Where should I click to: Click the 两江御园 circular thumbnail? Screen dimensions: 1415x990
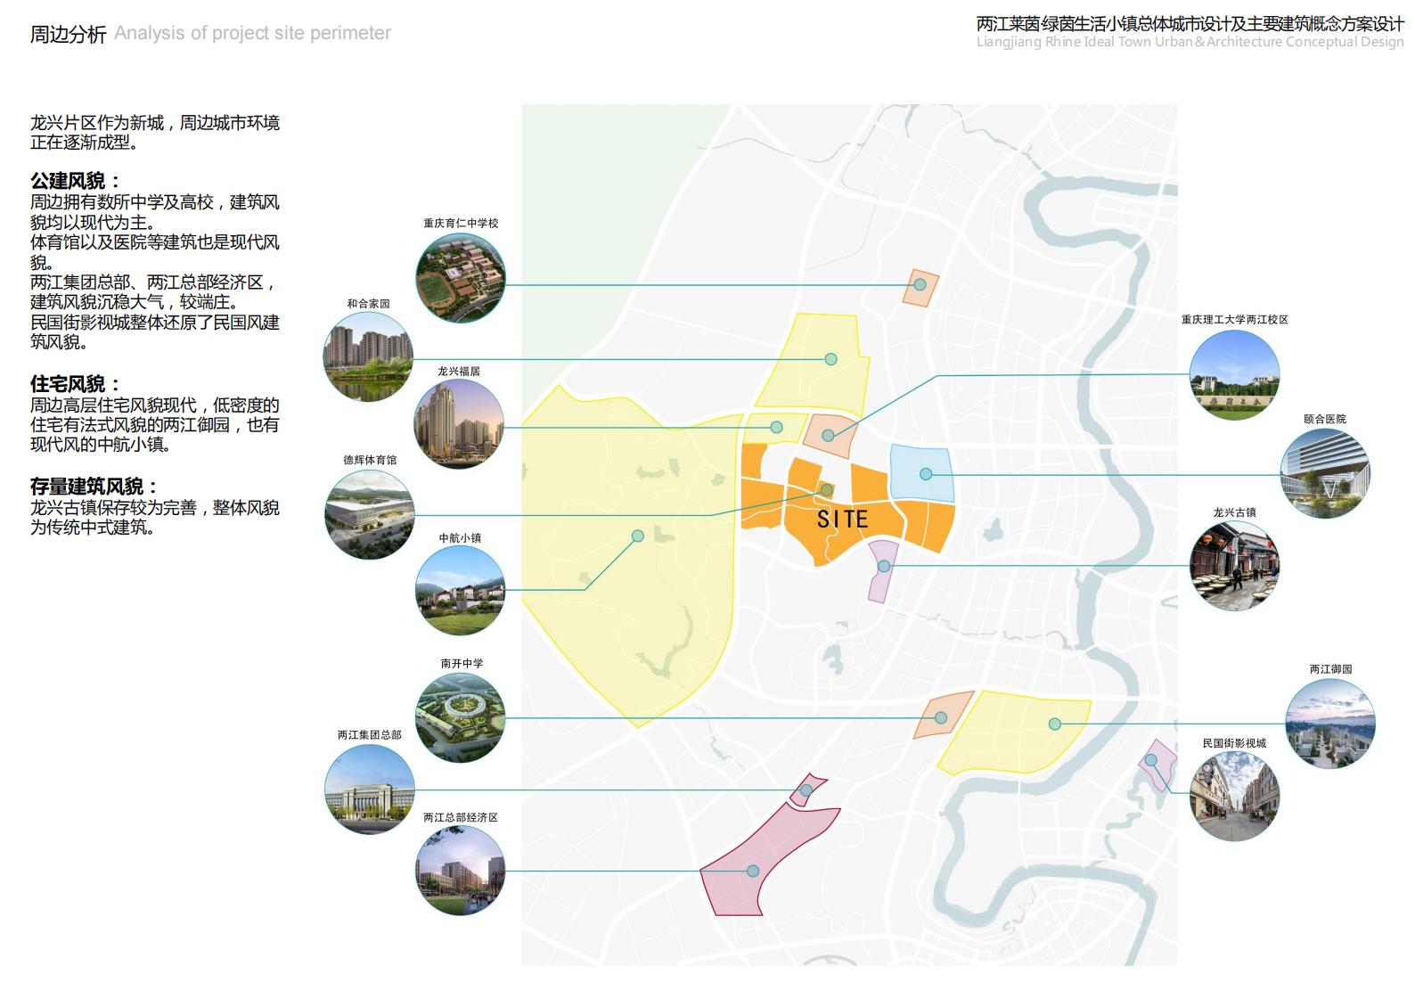tap(1330, 724)
